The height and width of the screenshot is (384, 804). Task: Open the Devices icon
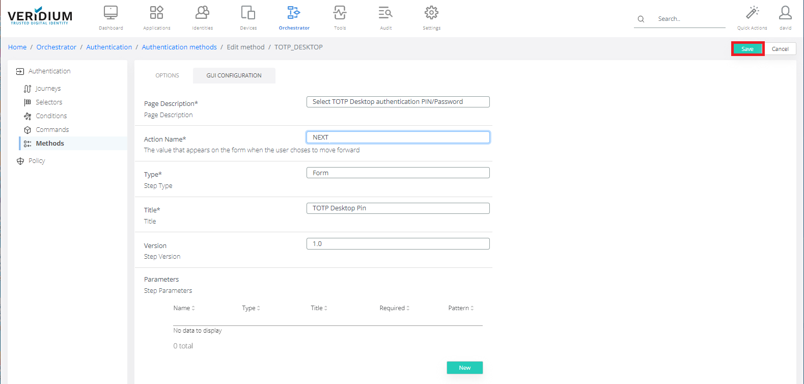coord(248,13)
